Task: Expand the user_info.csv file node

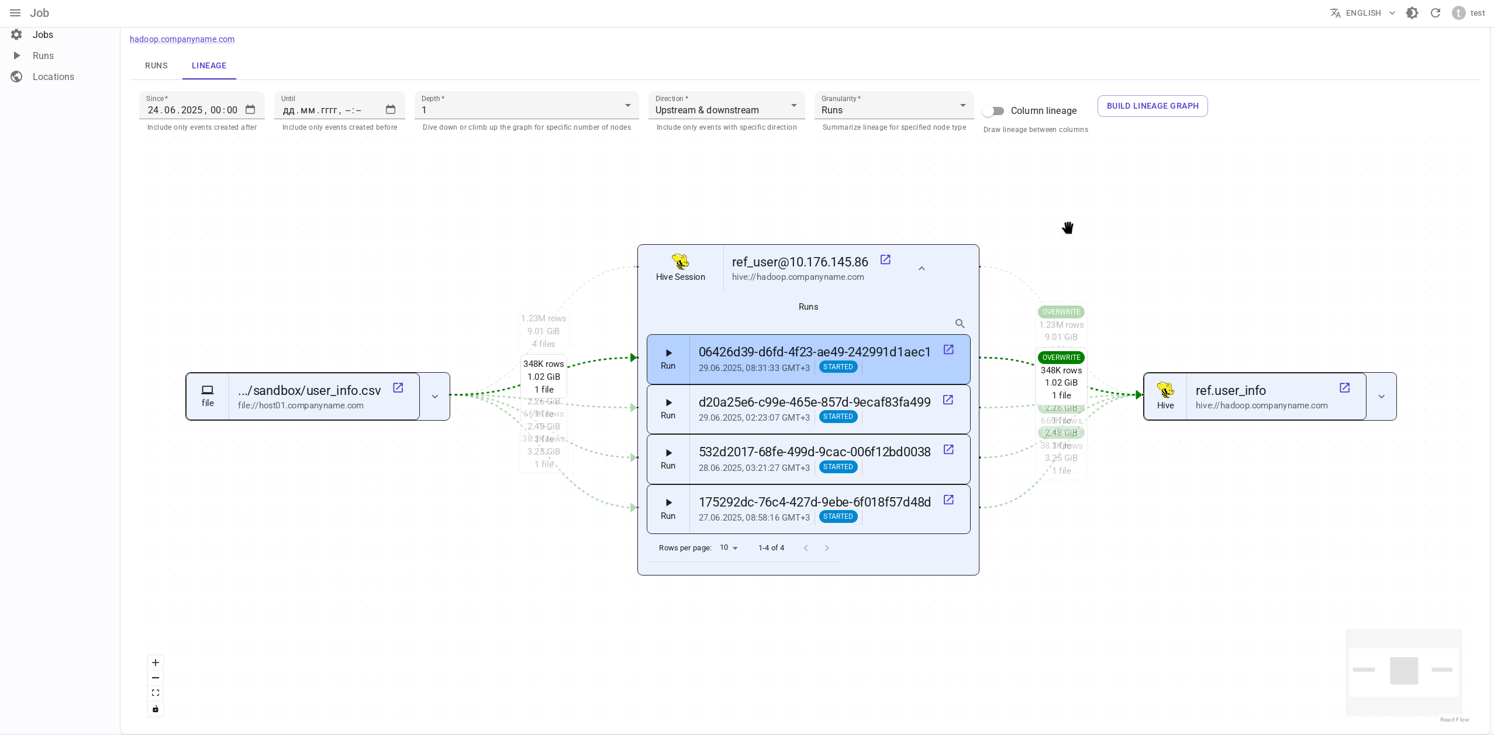Action: 434,397
